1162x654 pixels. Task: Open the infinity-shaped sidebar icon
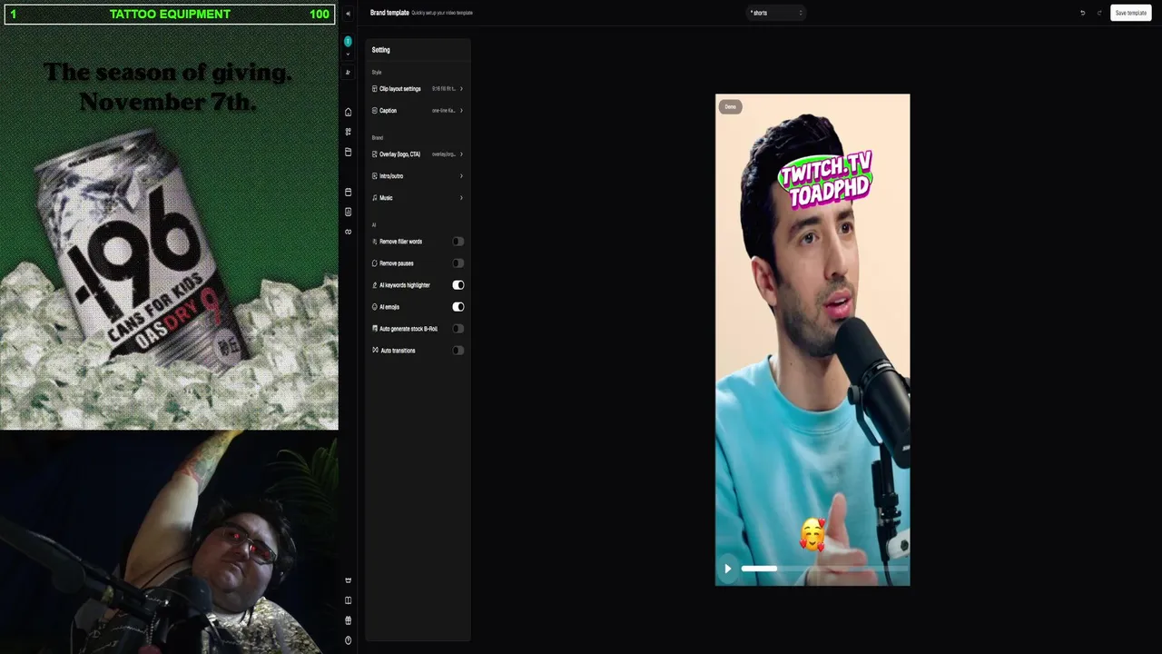348,233
